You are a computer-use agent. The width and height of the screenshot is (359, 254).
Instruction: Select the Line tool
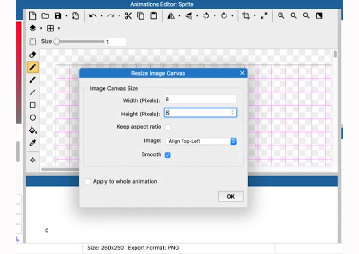tap(33, 92)
